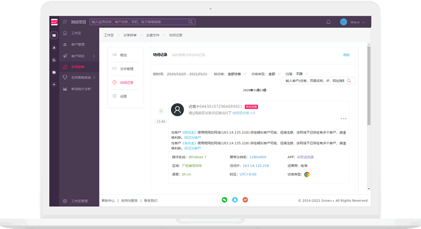Click the blue QQ icon in footer
421x229 pixels.
click(235, 199)
